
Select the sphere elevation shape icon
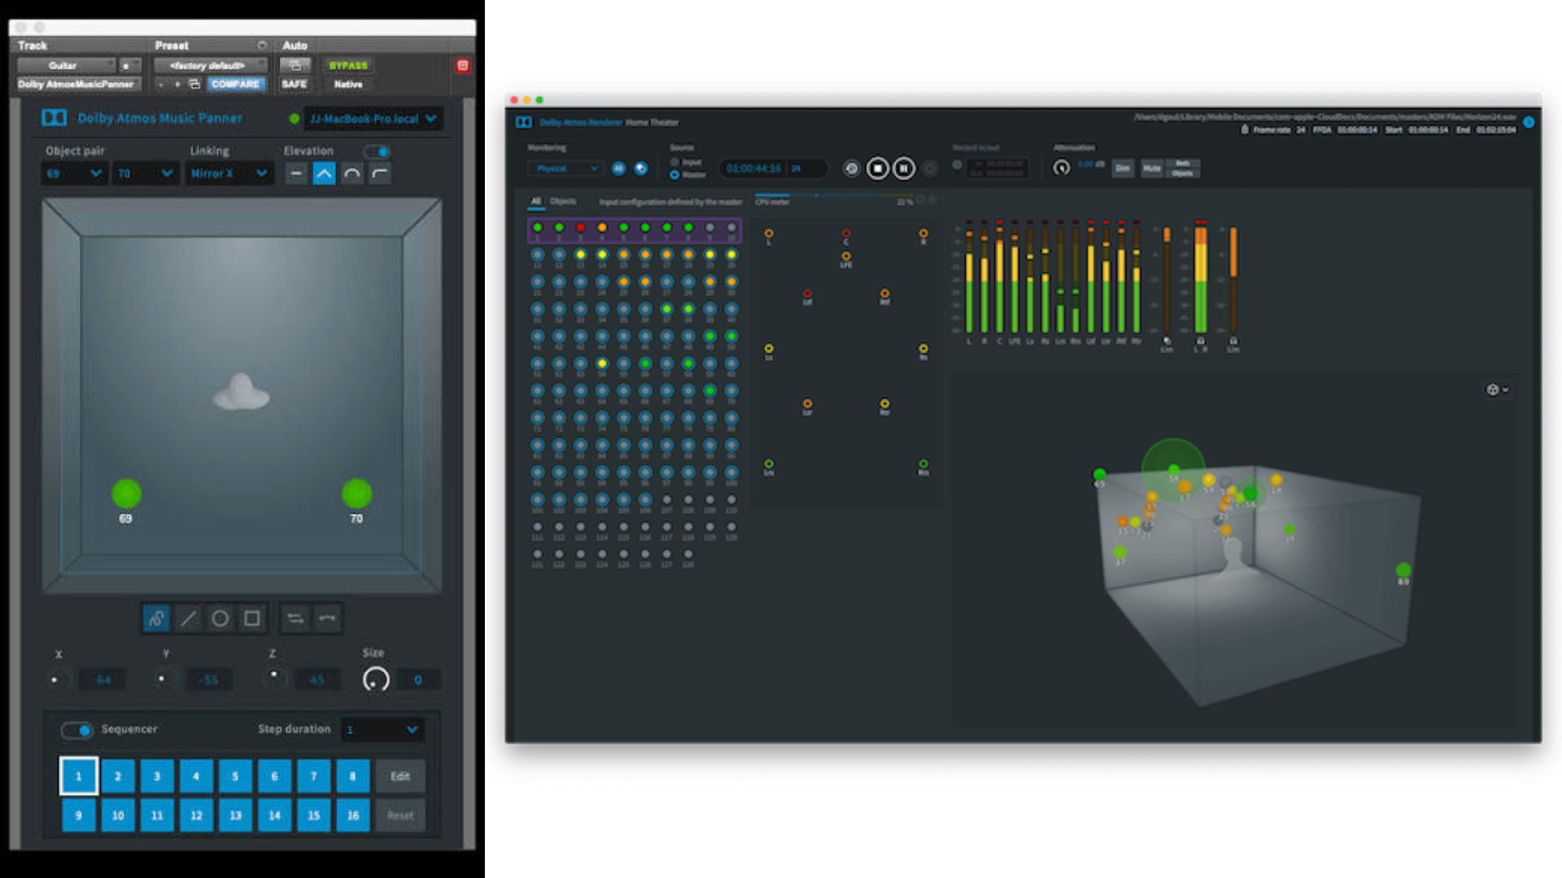pos(351,173)
